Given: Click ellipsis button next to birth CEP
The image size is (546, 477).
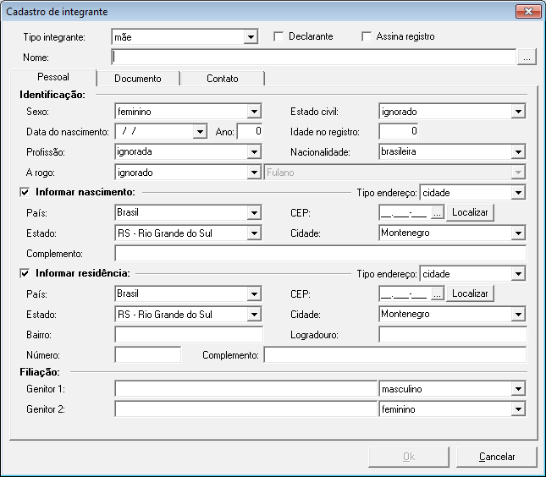Looking at the screenshot, I should pos(437,212).
